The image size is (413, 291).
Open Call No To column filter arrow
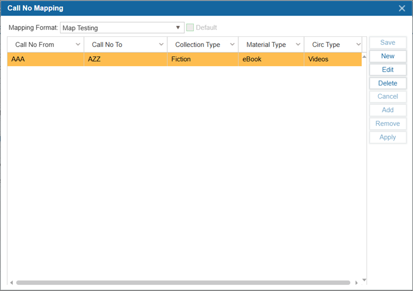point(161,45)
